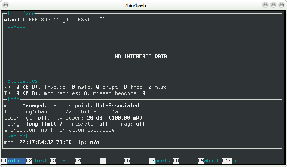Screen dimensions: 287x167
Task: Click the bitrate: n/a entry
Action: point(100,112)
